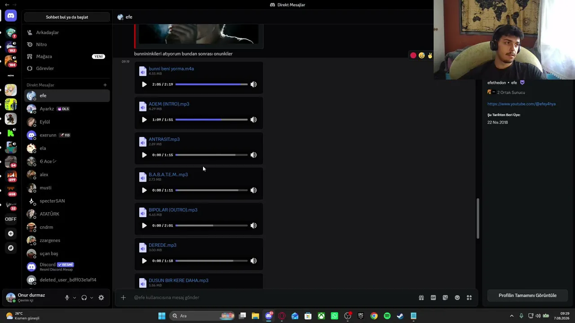Open Windows Start menu
This screenshot has height=323, width=575.
(x=162, y=316)
